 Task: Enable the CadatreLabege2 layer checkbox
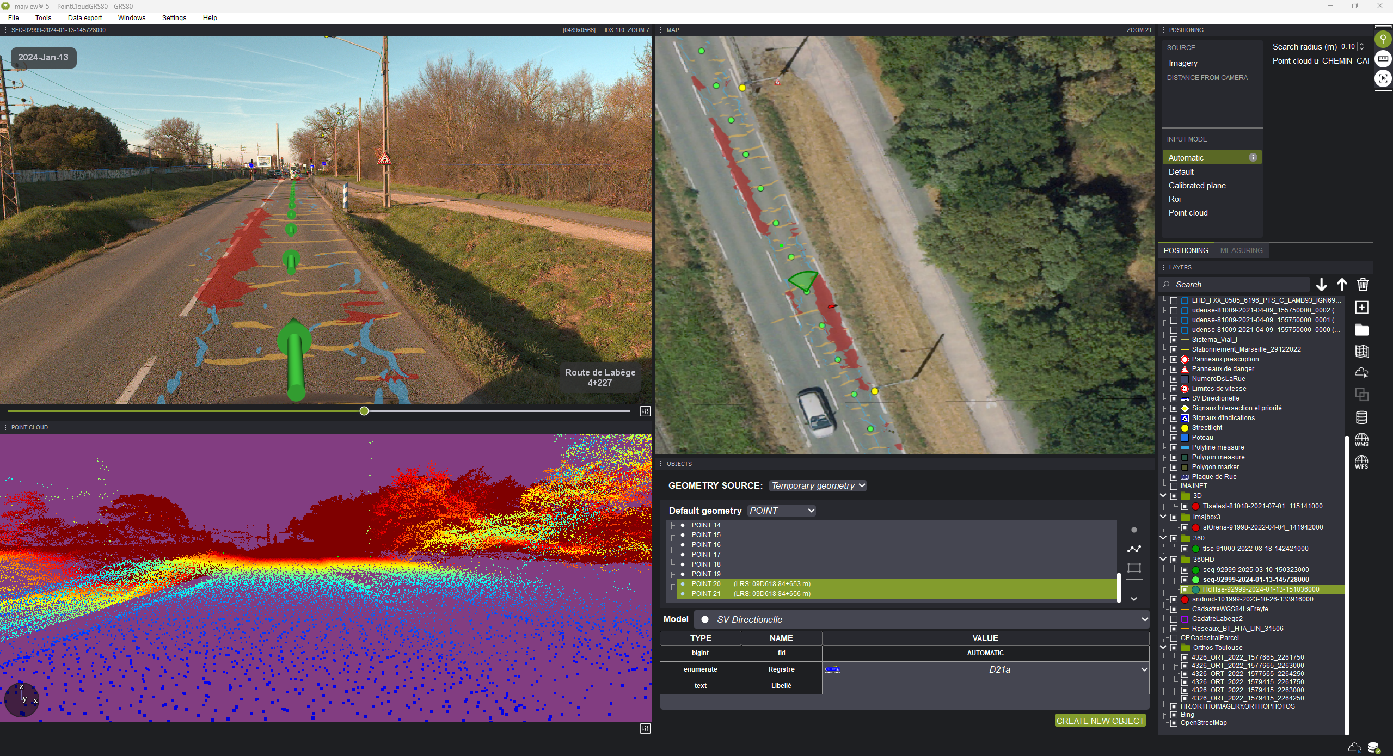click(x=1174, y=619)
